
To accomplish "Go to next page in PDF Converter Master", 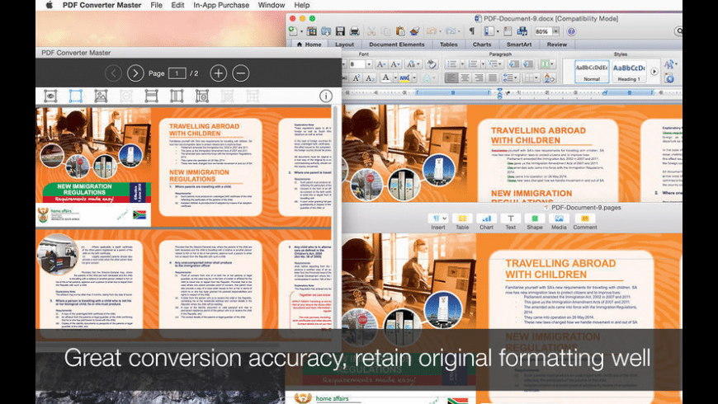I will 135,73.
